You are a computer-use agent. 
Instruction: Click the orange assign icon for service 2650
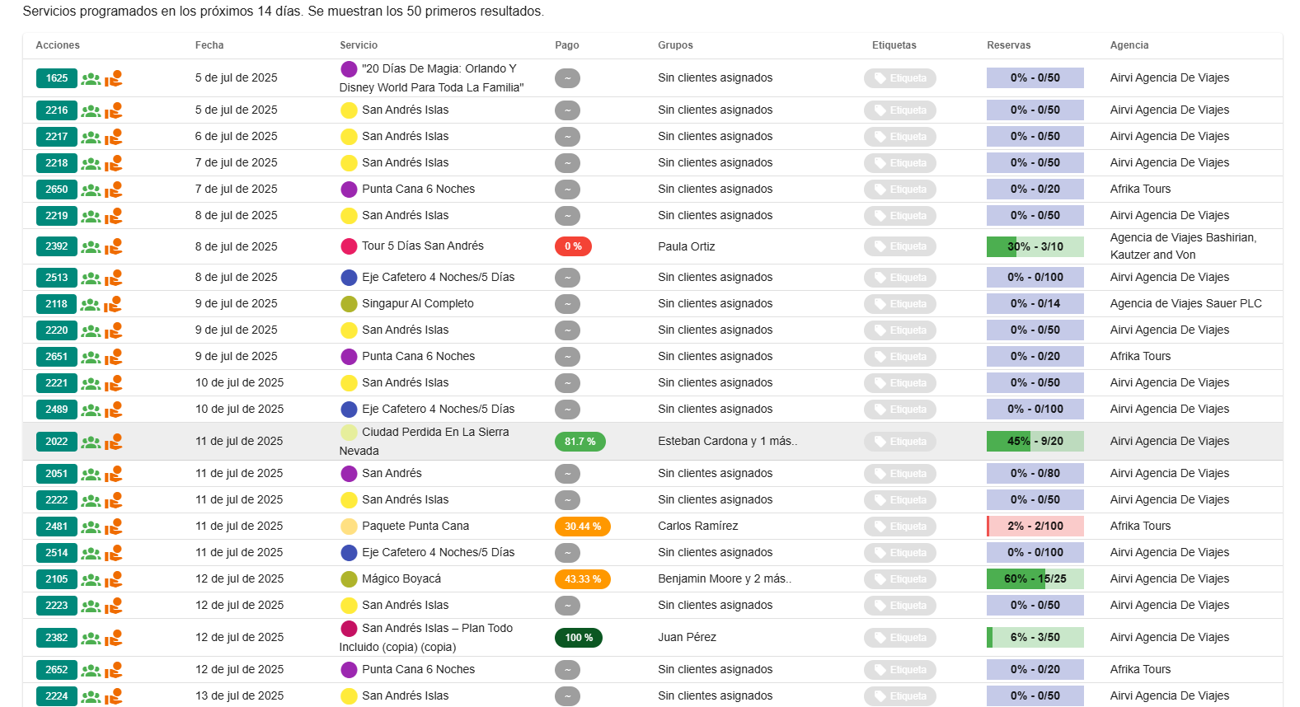click(114, 190)
